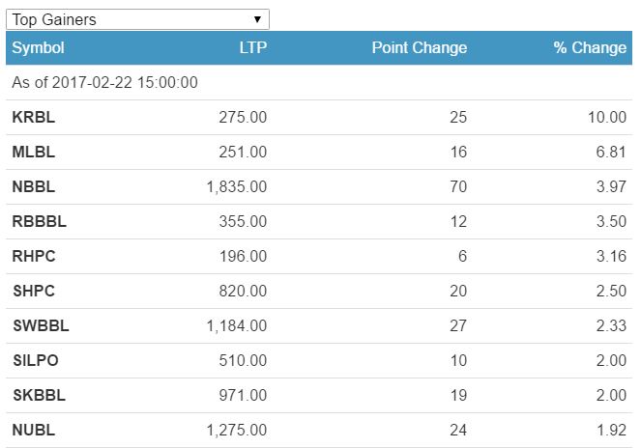Screen dimensions: 641x448
Task: Sort by the LTP column header
Action: point(252,48)
